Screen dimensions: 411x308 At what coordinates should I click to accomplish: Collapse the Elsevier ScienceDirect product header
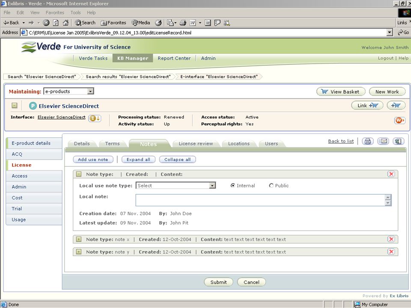15,105
